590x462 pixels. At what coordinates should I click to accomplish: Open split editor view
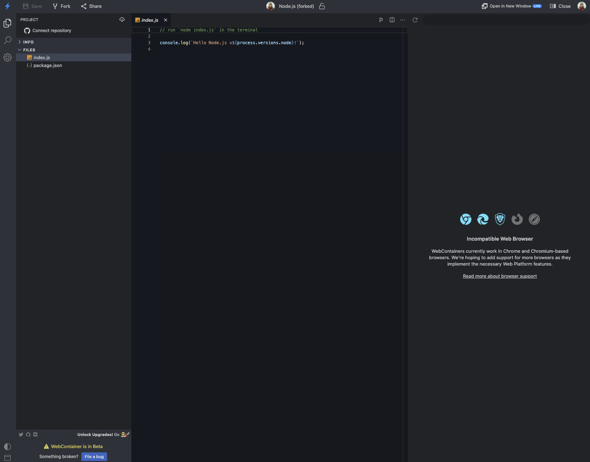(392, 20)
